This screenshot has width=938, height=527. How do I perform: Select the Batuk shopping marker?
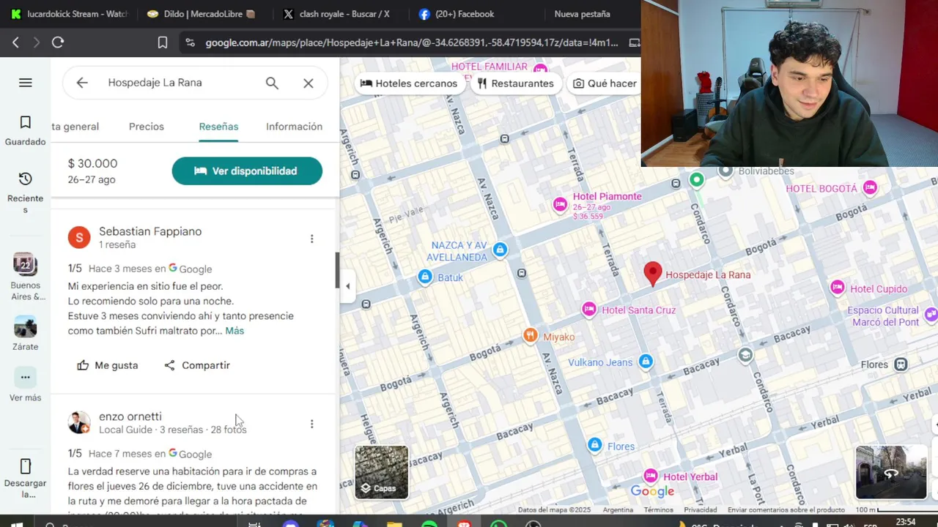pos(425,277)
